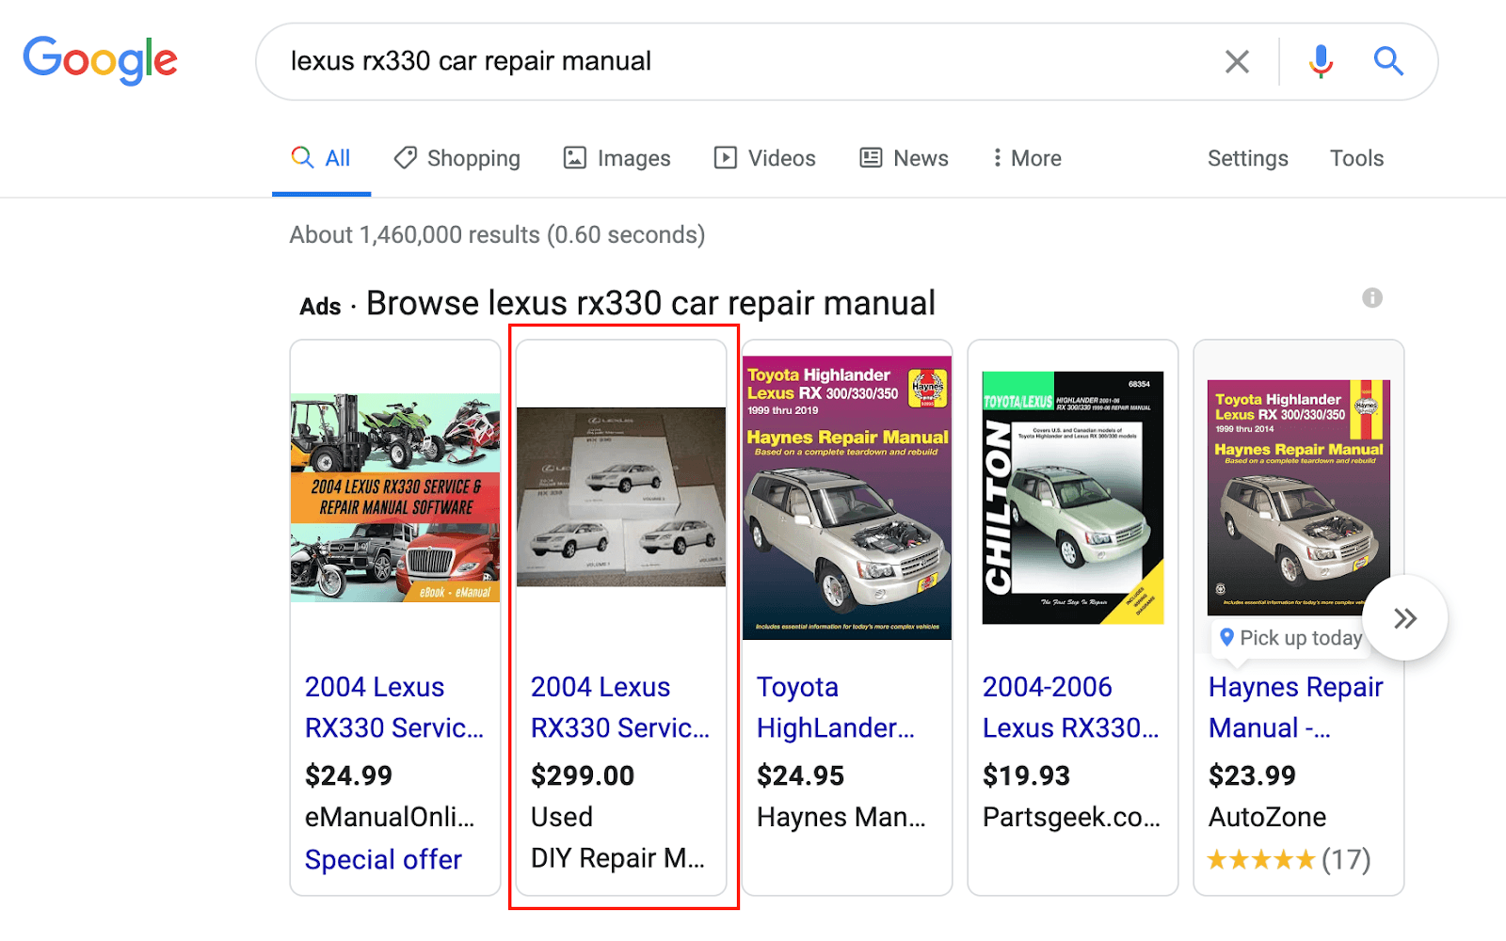Click the Google logo
Viewport: 1506px width, 941px height.
[x=100, y=60]
